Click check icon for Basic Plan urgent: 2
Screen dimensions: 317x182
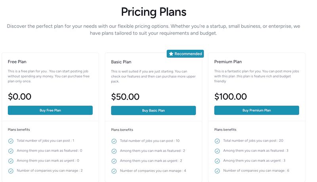point(114,161)
